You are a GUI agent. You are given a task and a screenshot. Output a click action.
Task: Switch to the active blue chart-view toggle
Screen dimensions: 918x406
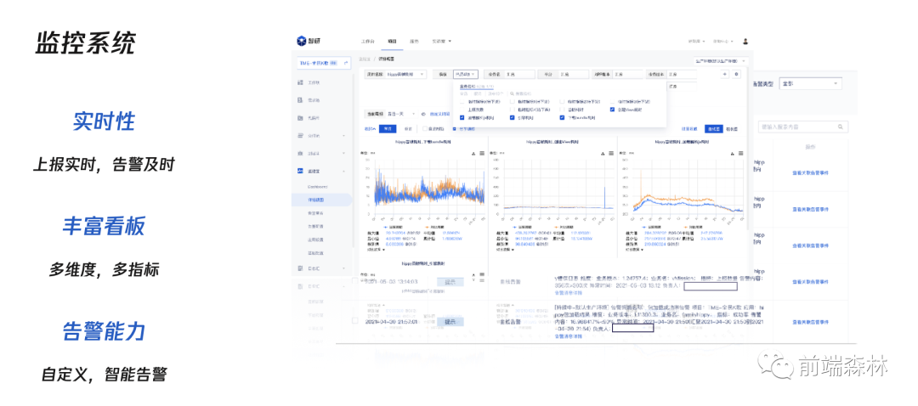pyautogui.click(x=712, y=129)
